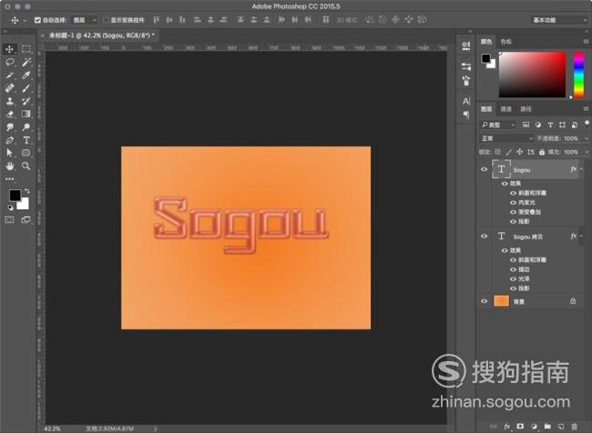Toggle Gradient Overlay (渐变叠加) effect visibility
The height and width of the screenshot is (433, 592).
513,212
